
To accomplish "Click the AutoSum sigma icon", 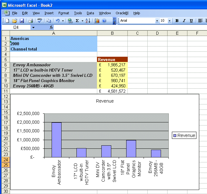I will (x=77, y=21).
